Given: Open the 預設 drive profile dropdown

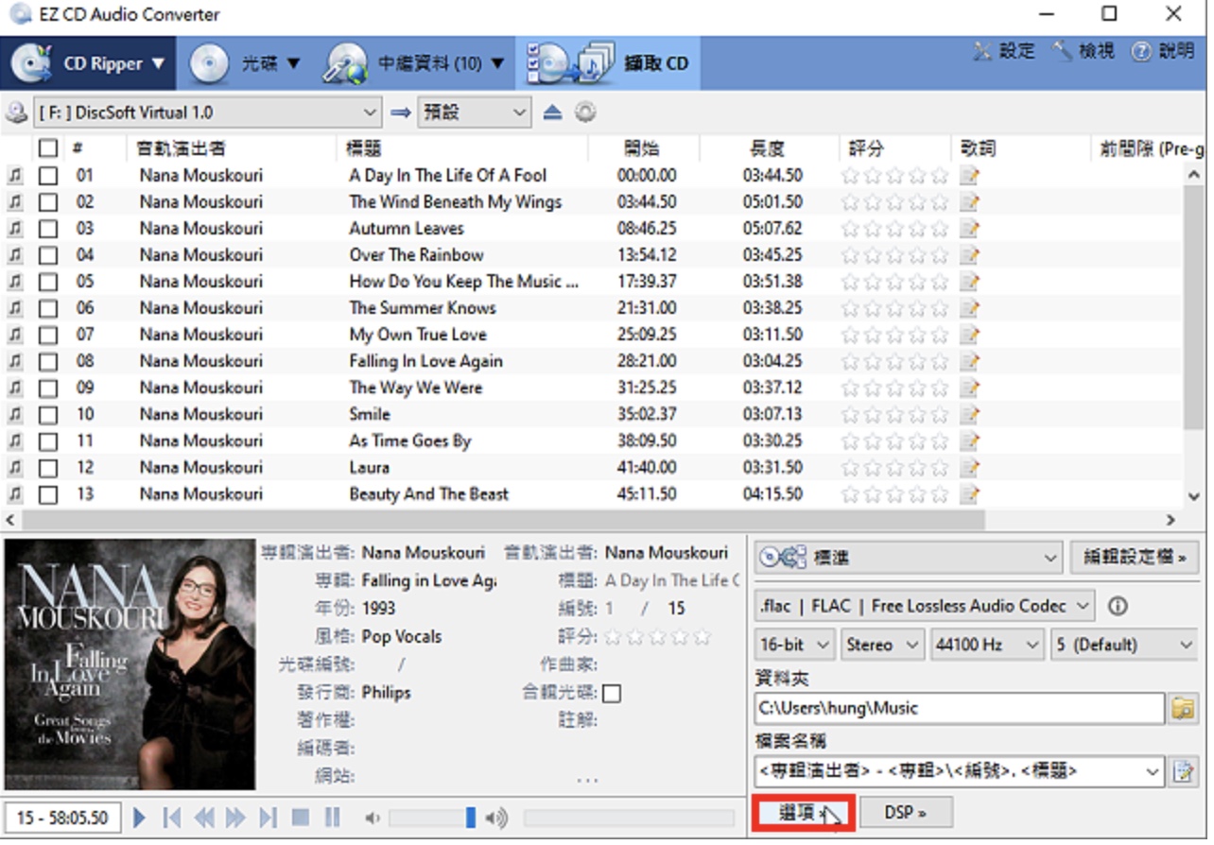Looking at the screenshot, I should (x=474, y=112).
